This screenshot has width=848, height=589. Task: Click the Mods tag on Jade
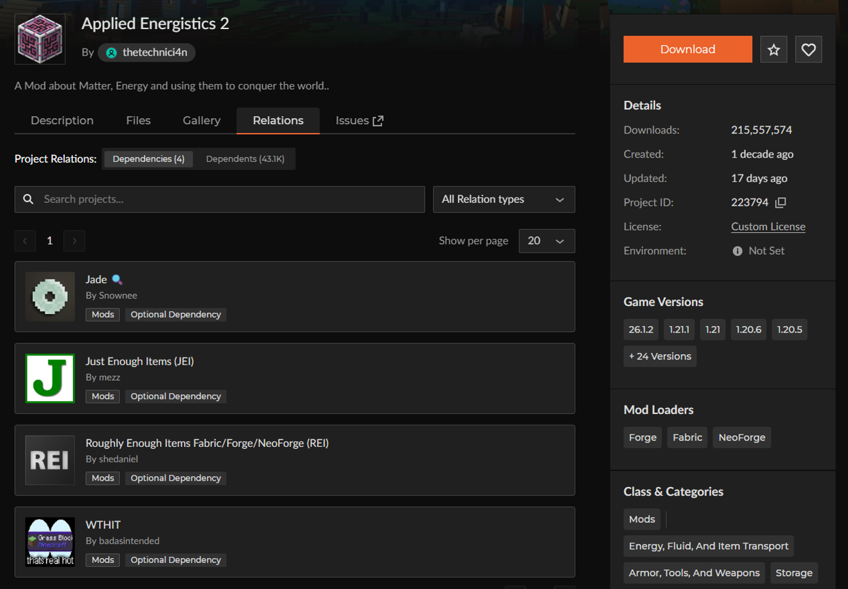click(x=103, y=315)
